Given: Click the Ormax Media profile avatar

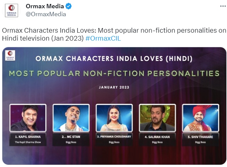Looking at the screenshot, I should point(12,10).
